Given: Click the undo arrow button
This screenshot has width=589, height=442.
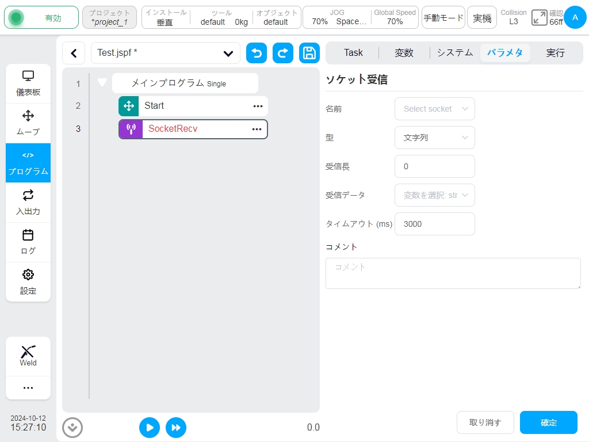Looking at the screenshot, I should [x=257, y=53].
